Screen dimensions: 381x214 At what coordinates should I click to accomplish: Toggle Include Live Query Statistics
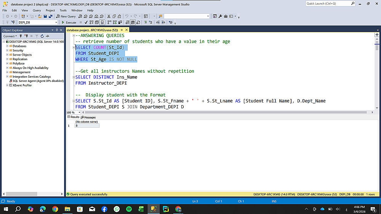(x=115, y=22)
